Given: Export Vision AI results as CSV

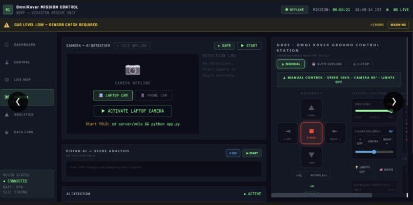Looking at the screenshot, I should point(233,153).
